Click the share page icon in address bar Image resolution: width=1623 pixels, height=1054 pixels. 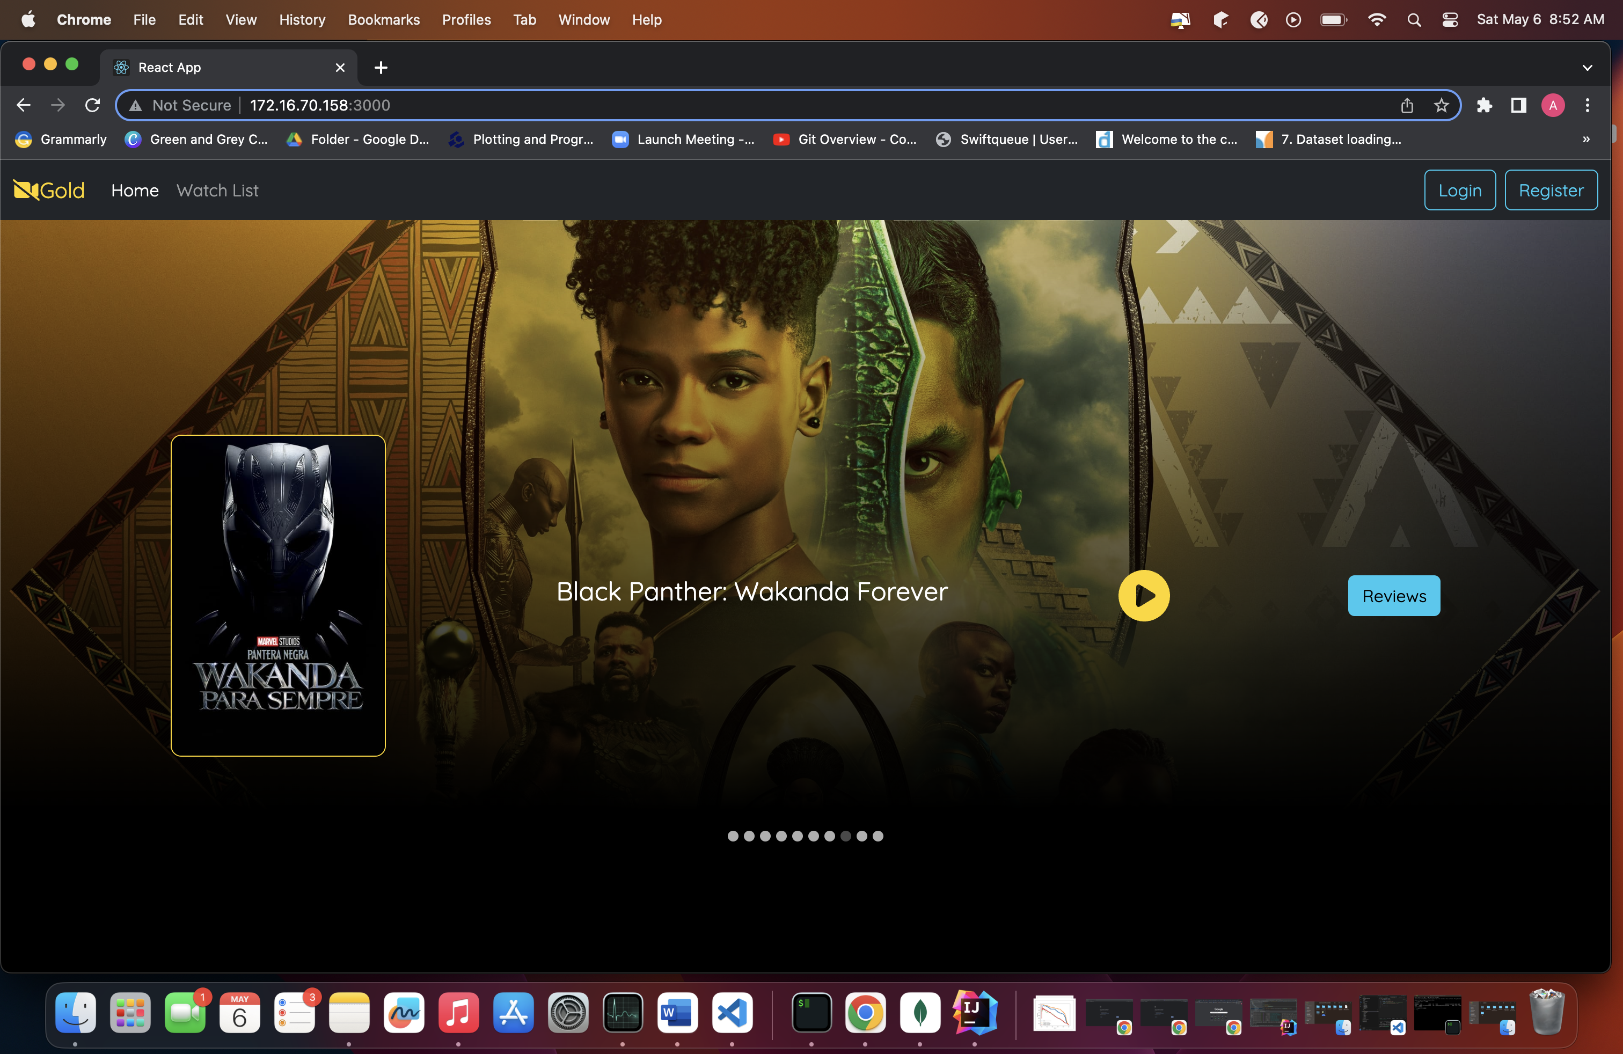click(1407, 106)
